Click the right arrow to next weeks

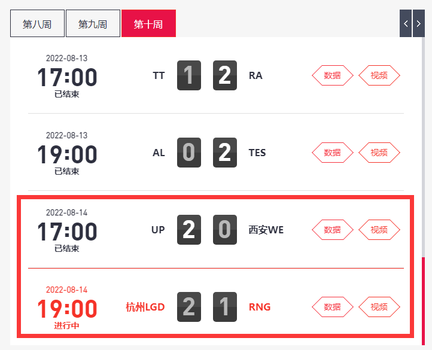[x=419, y=24]
